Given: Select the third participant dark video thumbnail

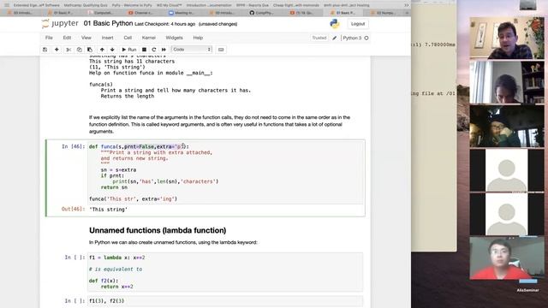Looking at the screenshot, I should (x=507, y=126).
